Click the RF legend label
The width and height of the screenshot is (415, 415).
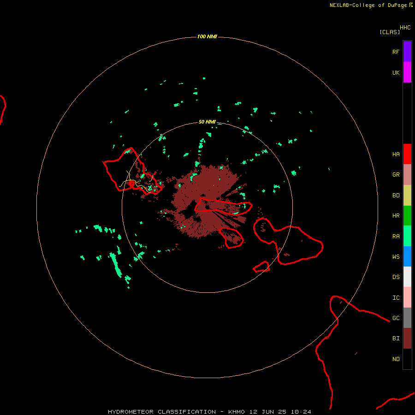pos(396,52)
